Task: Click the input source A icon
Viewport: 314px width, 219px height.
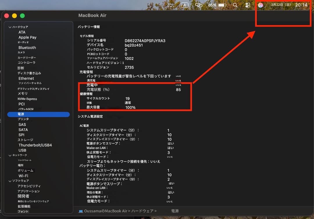Action: click(x=184, y=5)
